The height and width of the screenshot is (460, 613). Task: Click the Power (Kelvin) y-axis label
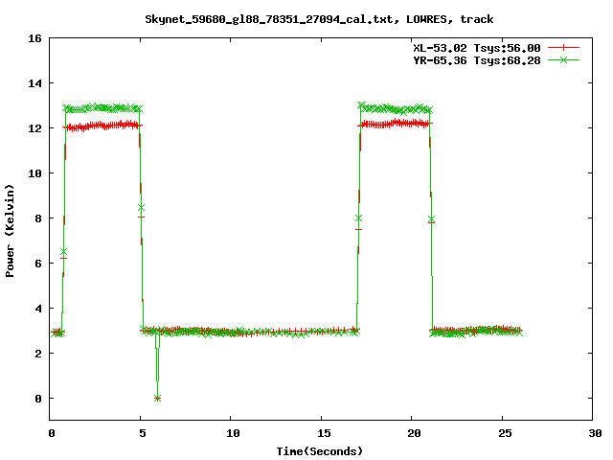(x=10, y=231)
